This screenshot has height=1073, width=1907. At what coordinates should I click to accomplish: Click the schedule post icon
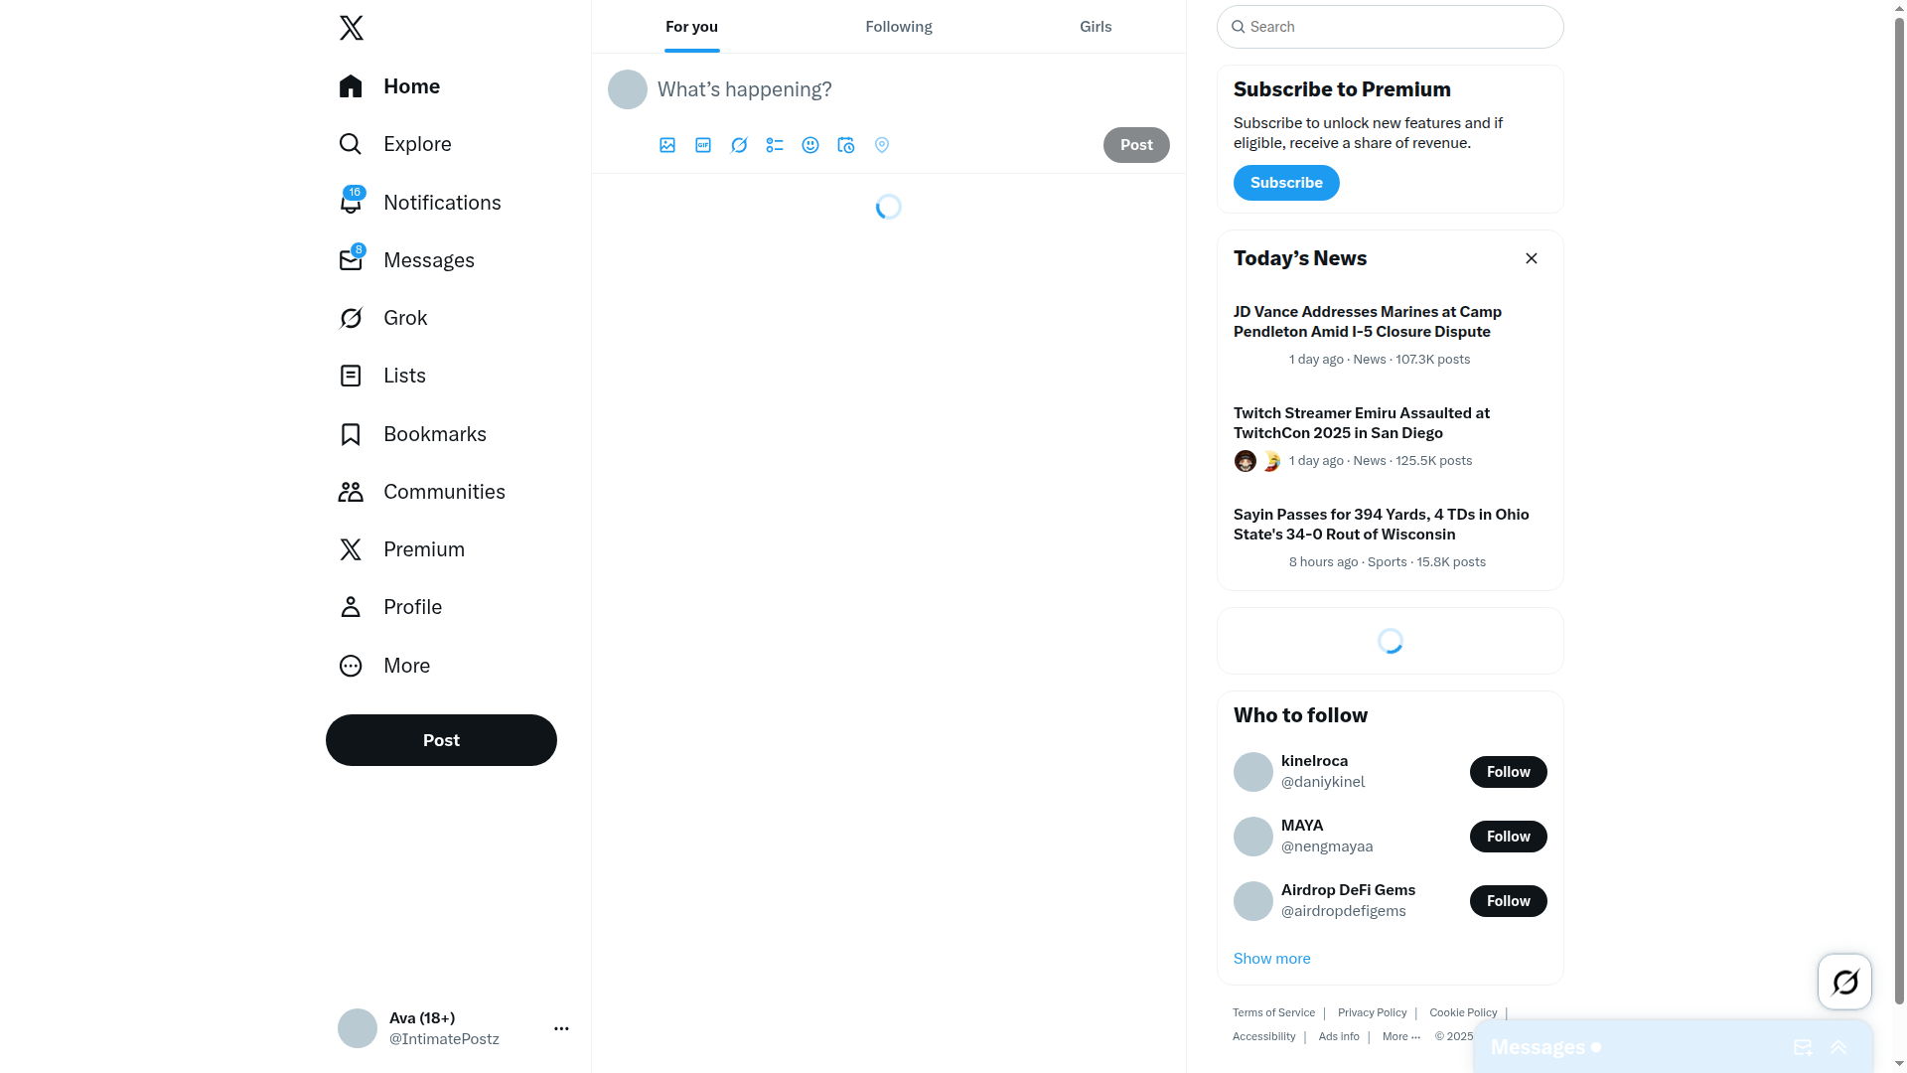pos(846,145)
